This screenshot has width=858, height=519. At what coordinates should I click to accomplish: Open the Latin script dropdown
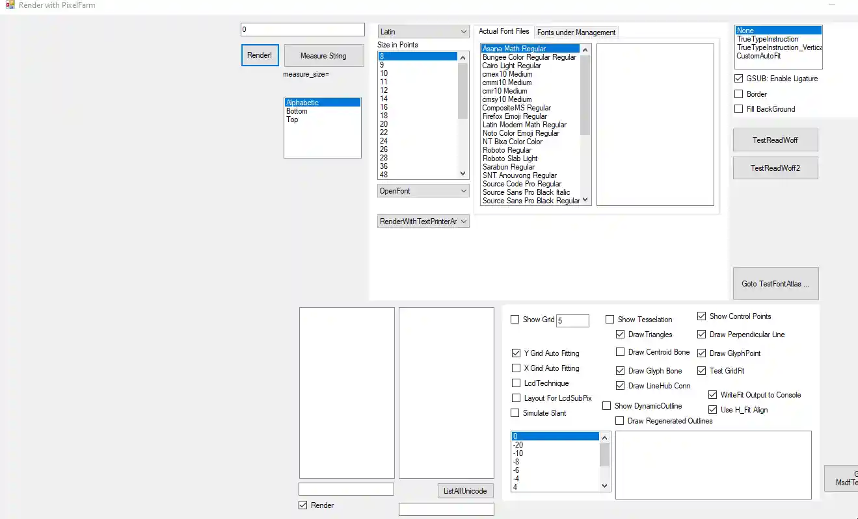click(423, 32)
